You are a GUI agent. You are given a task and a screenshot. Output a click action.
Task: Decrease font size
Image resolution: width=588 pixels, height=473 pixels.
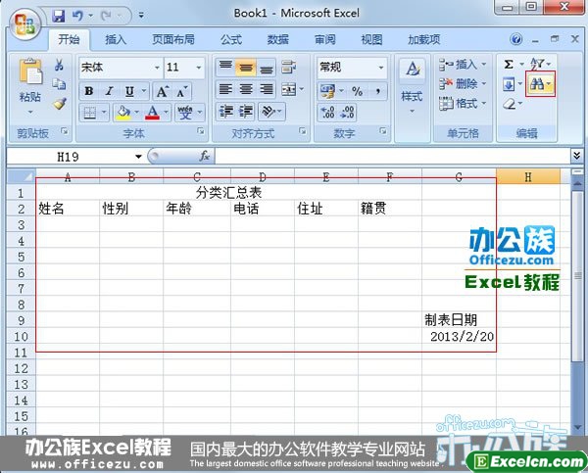click(182, 91)
